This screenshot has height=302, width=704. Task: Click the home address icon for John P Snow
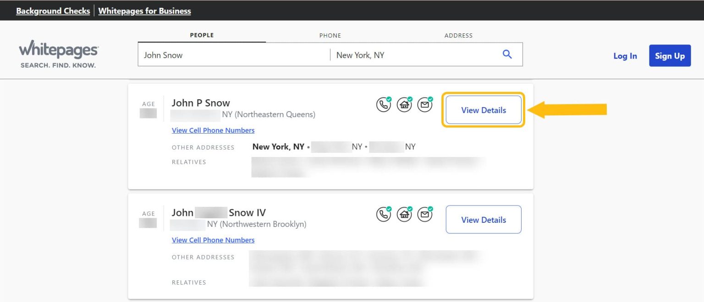404,104
